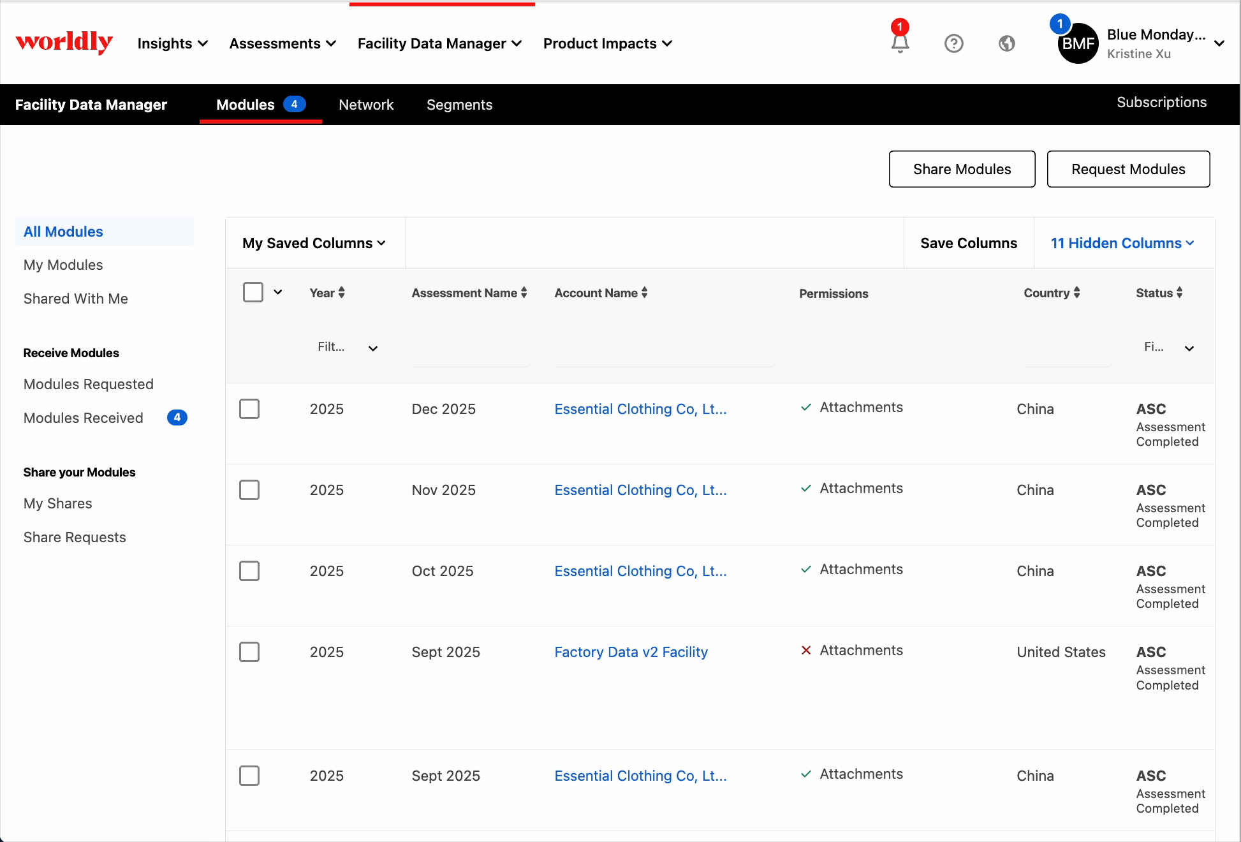
Task: Open My Saved Columns dropdown
Action: point(314,243)
